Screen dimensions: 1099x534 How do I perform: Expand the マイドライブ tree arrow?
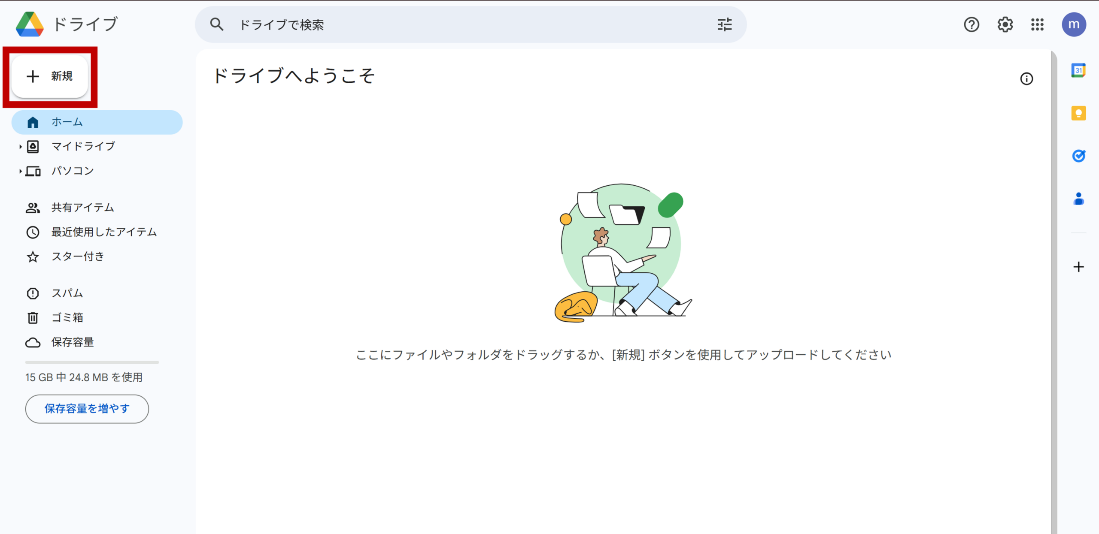click(x=20, y=147)
